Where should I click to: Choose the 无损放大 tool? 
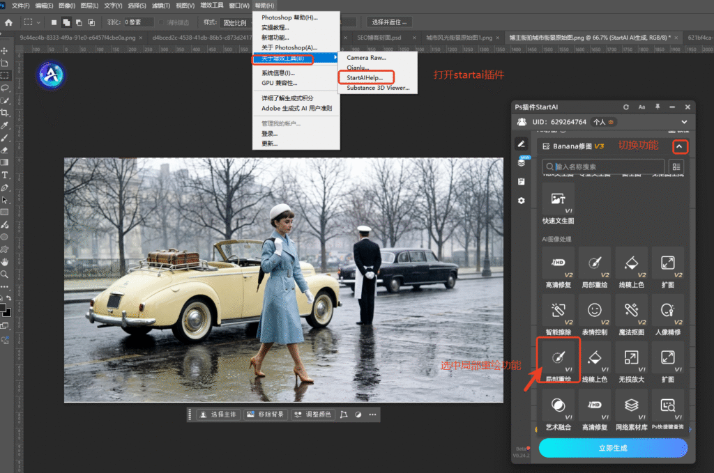631,362
